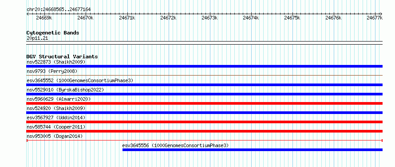Viewport: 395px width, 167px height.
Task: Click the DGV Structural Variants track title
Action: coord(62,57)
